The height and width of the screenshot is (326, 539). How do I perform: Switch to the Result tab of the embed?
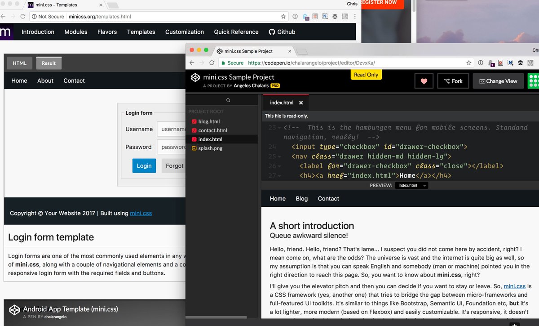pyautogui.click(x=49, y=63)
